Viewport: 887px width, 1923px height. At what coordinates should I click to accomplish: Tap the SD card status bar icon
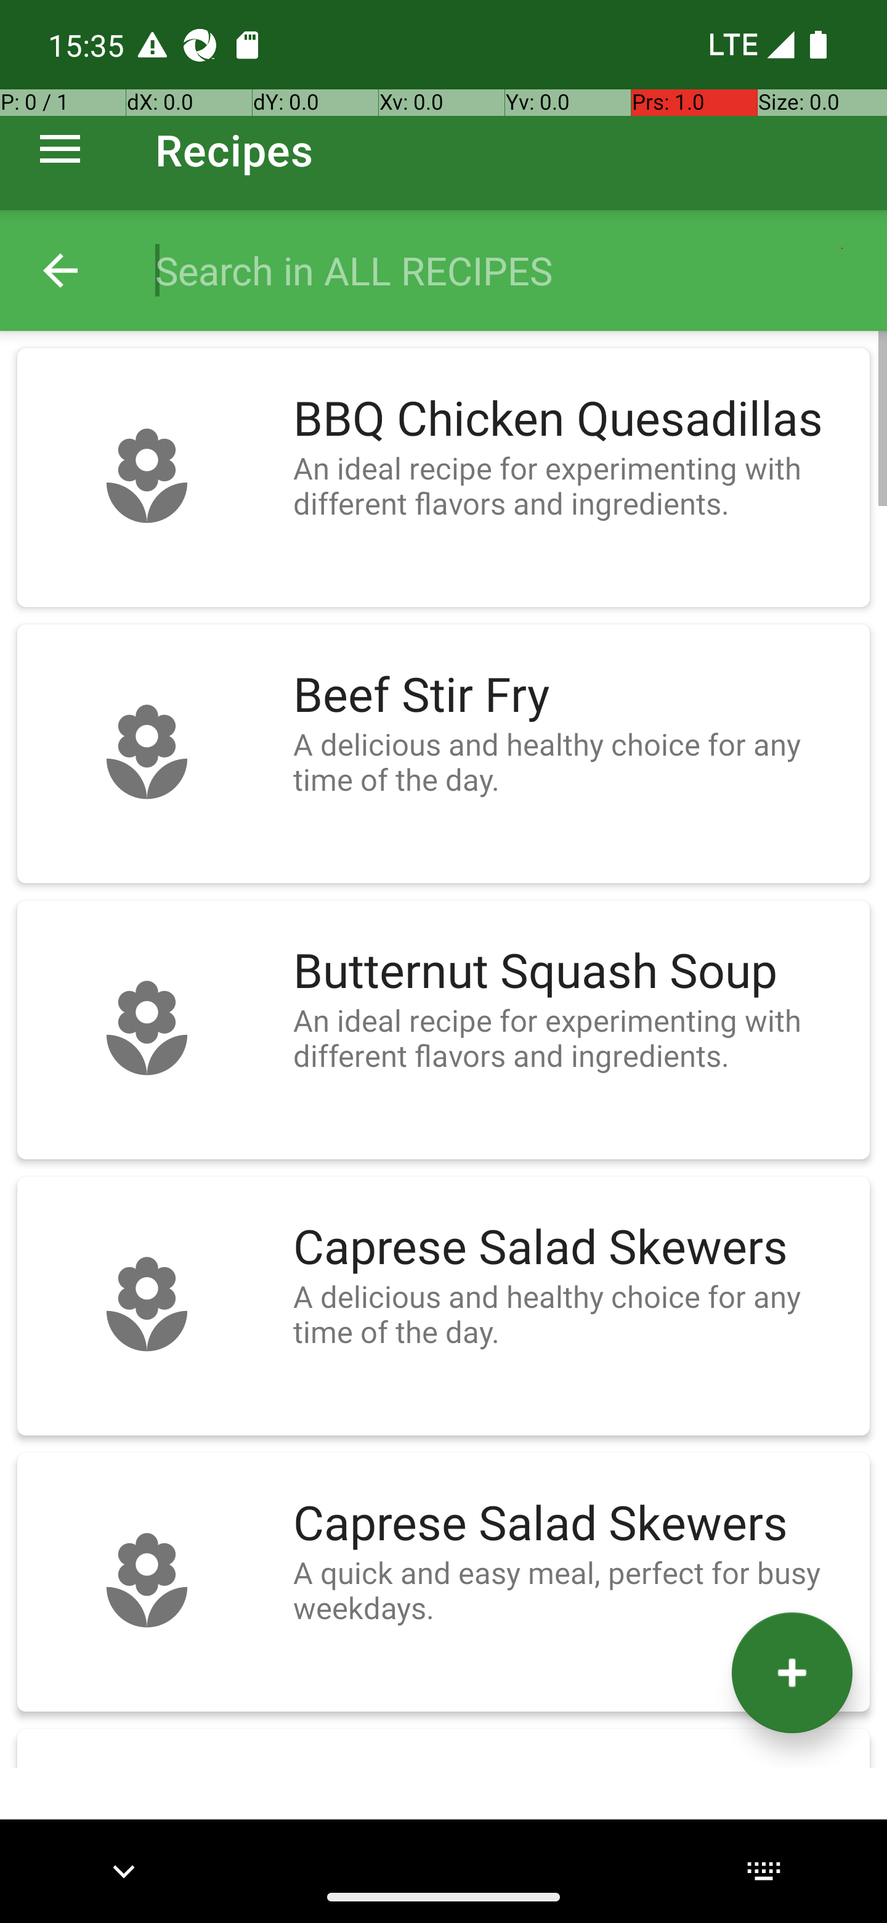(x=247, y=45)
